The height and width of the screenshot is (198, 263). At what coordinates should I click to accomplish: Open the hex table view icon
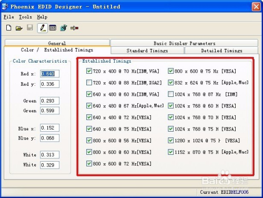click(x=53, y=28)
